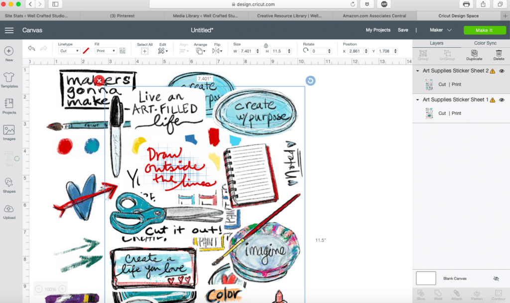510x303 pixels.
Task: Click the red delete X handle on the selection
Action: (x=99, y=80)
